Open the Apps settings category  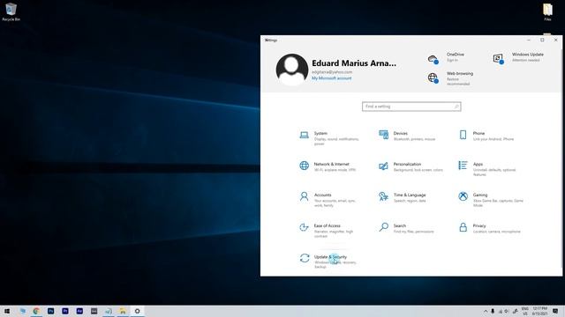487,169
